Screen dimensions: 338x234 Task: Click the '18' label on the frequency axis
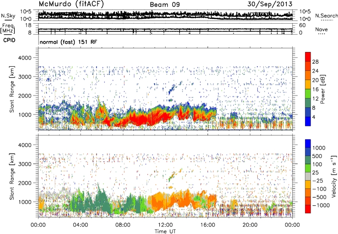coord(28,25)
